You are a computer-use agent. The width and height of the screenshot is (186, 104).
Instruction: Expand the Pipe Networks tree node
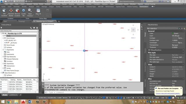[3, 57]
